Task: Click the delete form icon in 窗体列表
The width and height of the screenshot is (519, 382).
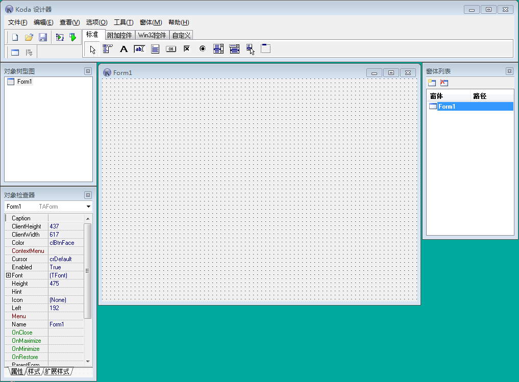Action: (x=444, y=83)
